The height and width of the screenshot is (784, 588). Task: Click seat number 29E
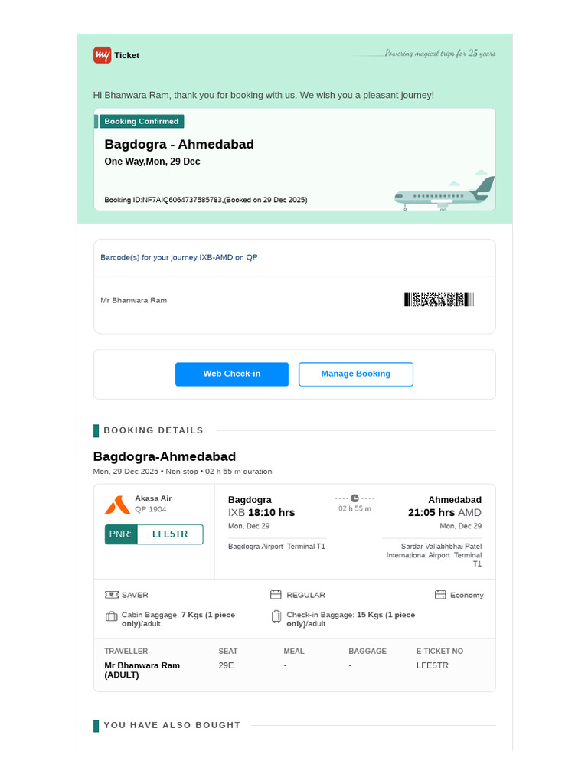(227, 665)
